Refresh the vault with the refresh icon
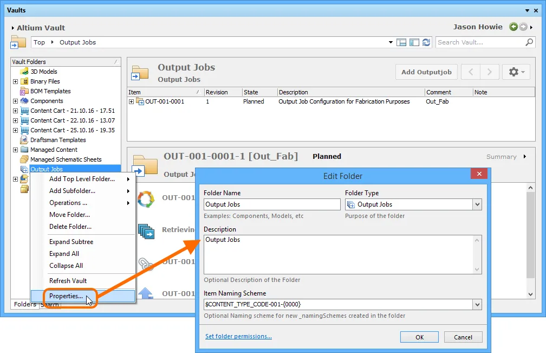 pos(426,42)
